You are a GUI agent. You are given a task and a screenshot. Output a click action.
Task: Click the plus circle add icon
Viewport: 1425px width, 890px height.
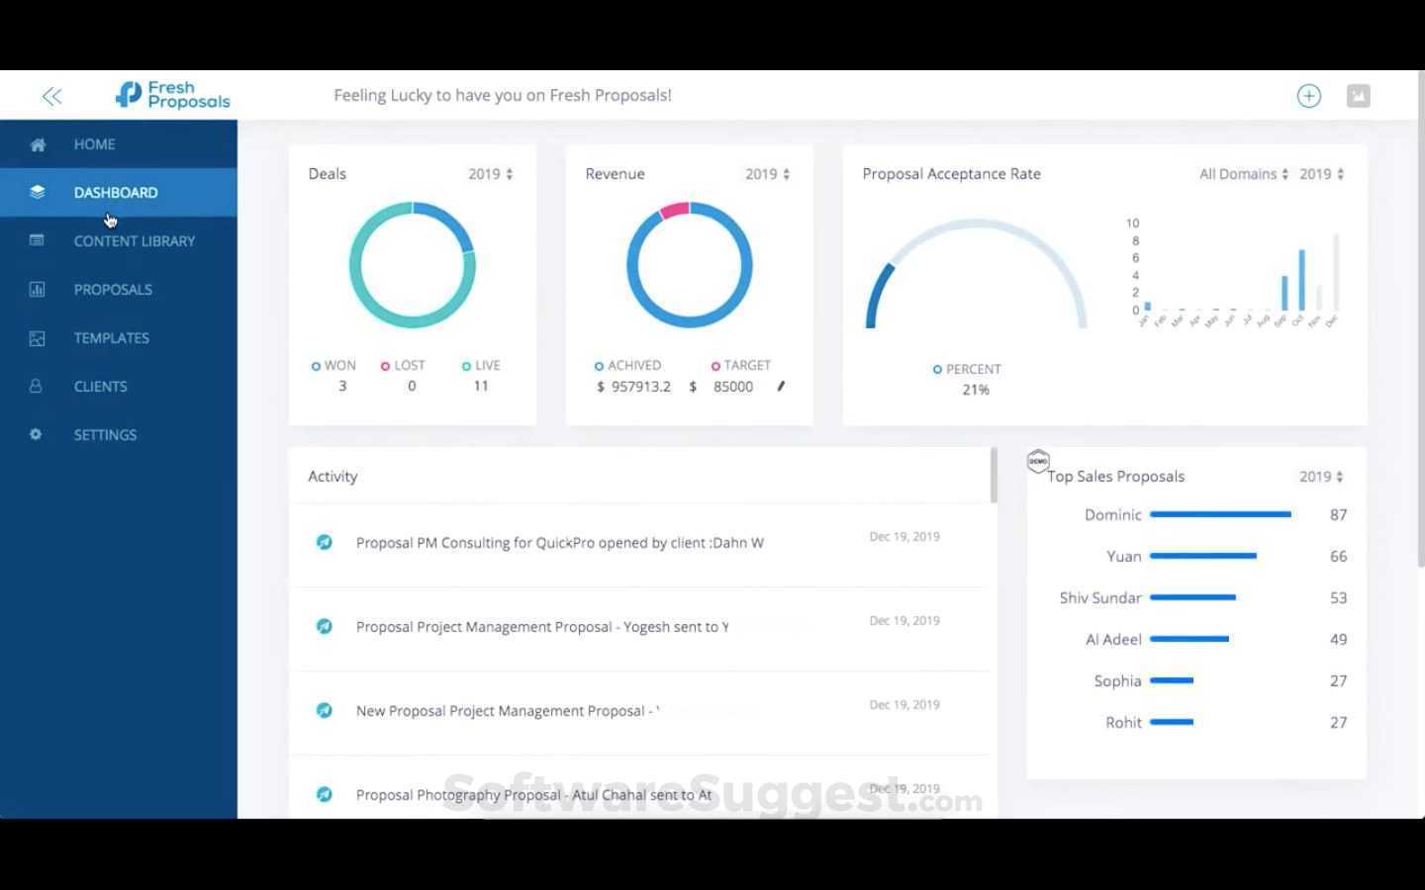click(x=1309, y=96)
